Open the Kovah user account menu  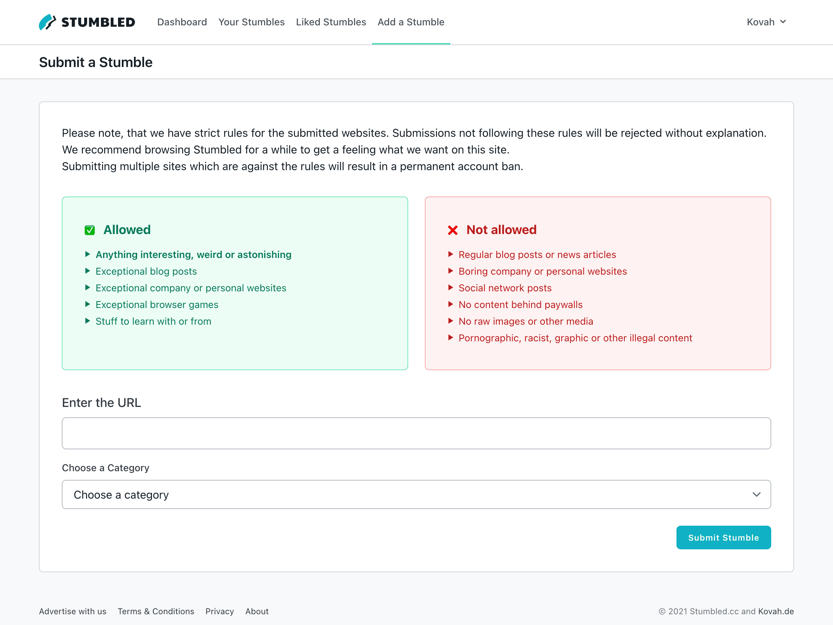click(766, 22)
